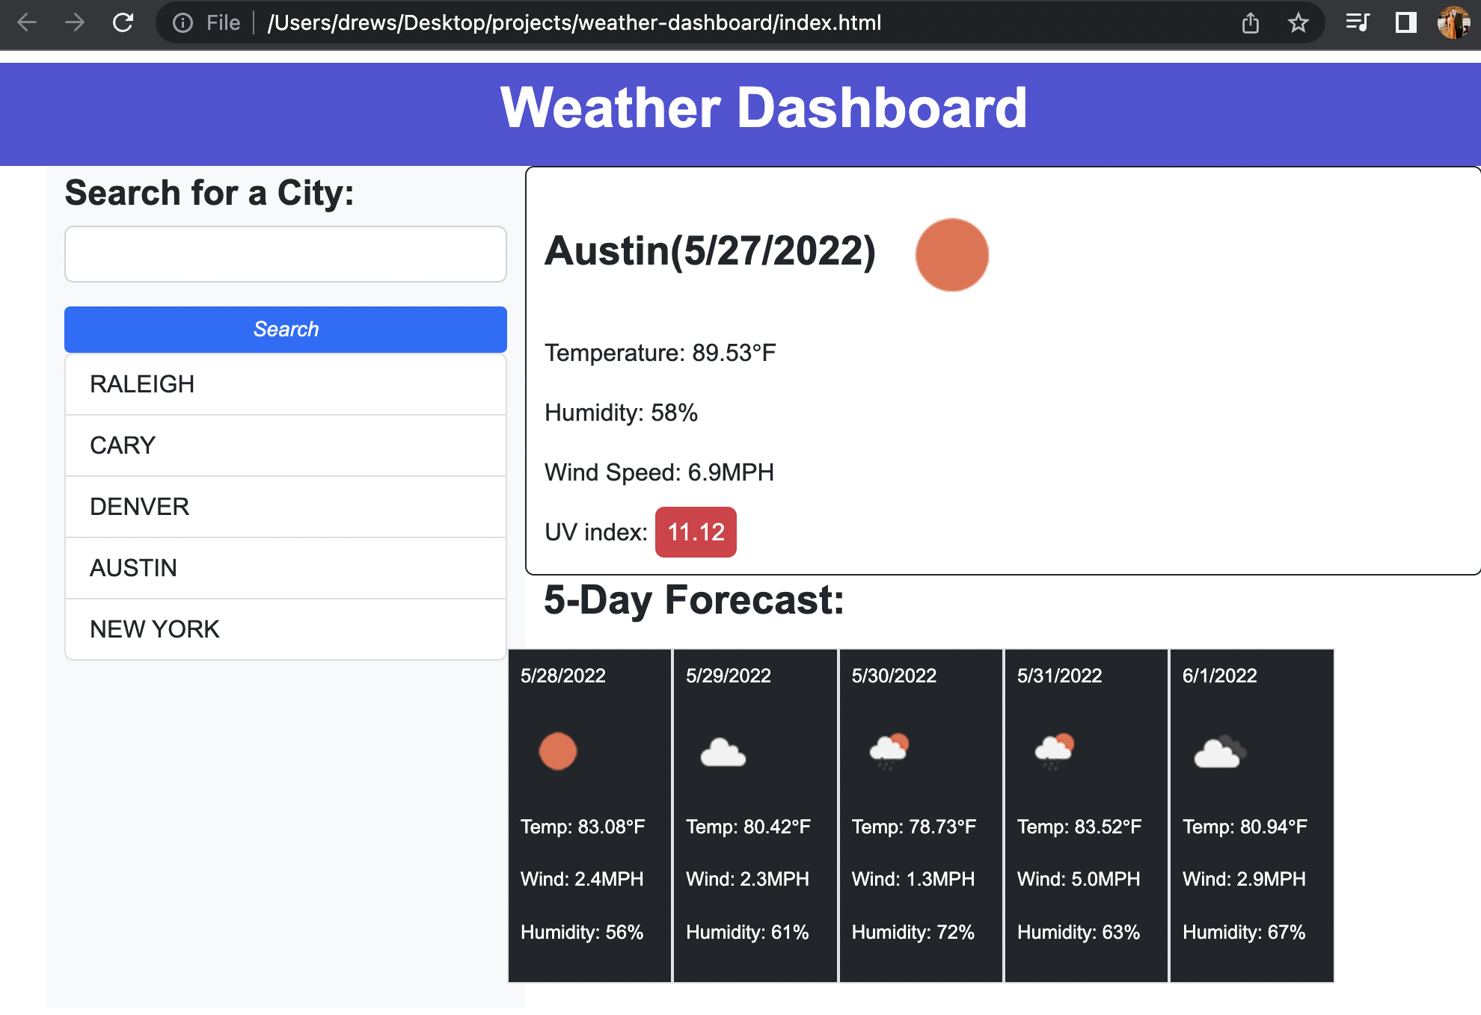
Task: Click Humidity: 67% forecast value
Action: point(1244,932)
